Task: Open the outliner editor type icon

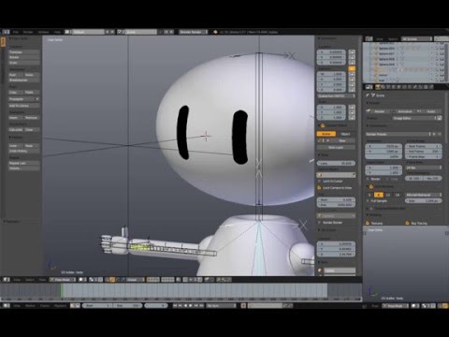Action: (x=369, y=38)
